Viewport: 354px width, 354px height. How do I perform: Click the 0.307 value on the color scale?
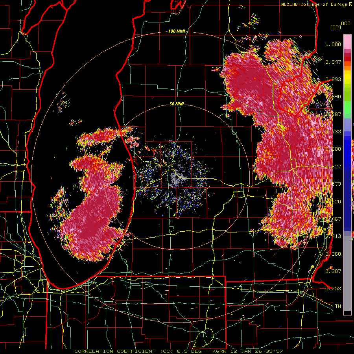333,271
